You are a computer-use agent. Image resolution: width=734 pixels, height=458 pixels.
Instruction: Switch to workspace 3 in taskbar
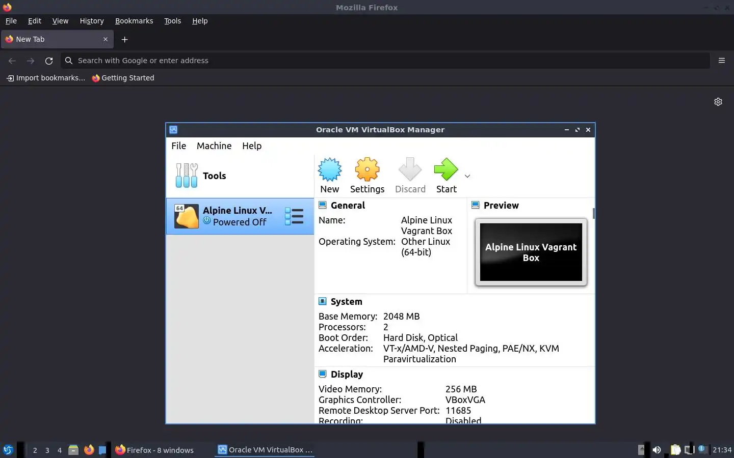[x=47, y=450]
